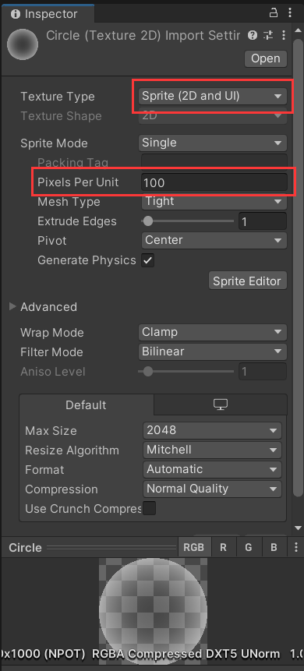The image size is (304, 671).
Task: Open the Circle preview panel options menu
Action: pyautogui.click(x=296, y=547)
